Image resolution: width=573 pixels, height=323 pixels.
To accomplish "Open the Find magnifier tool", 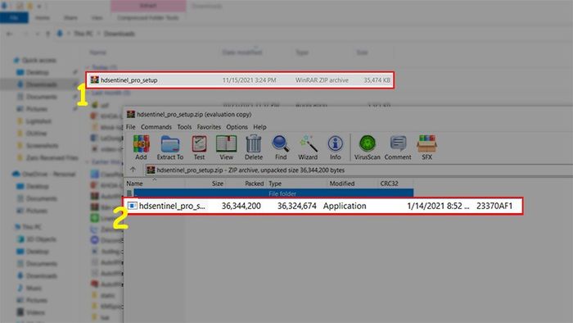I will point(281,147).
